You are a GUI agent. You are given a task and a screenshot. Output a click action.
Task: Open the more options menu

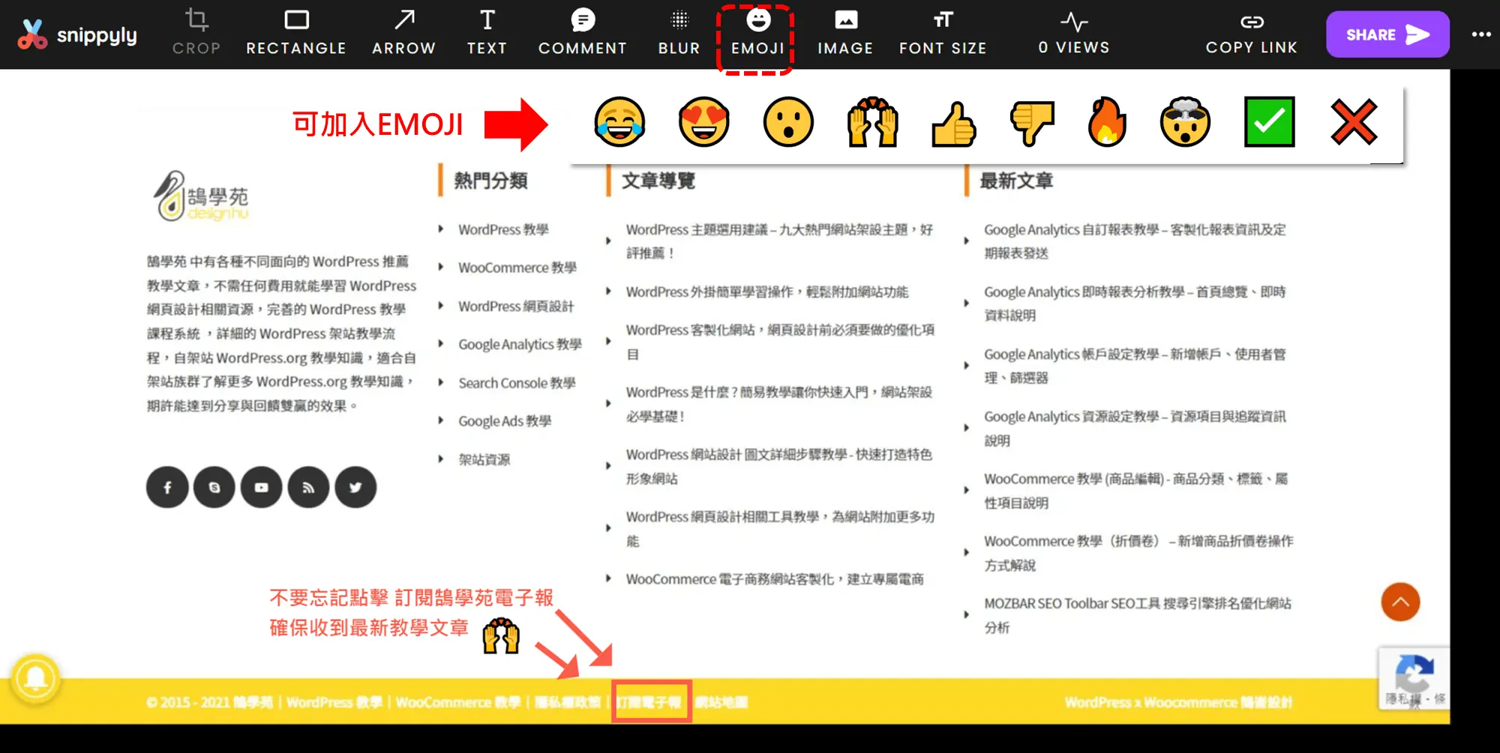point(1481,34)
